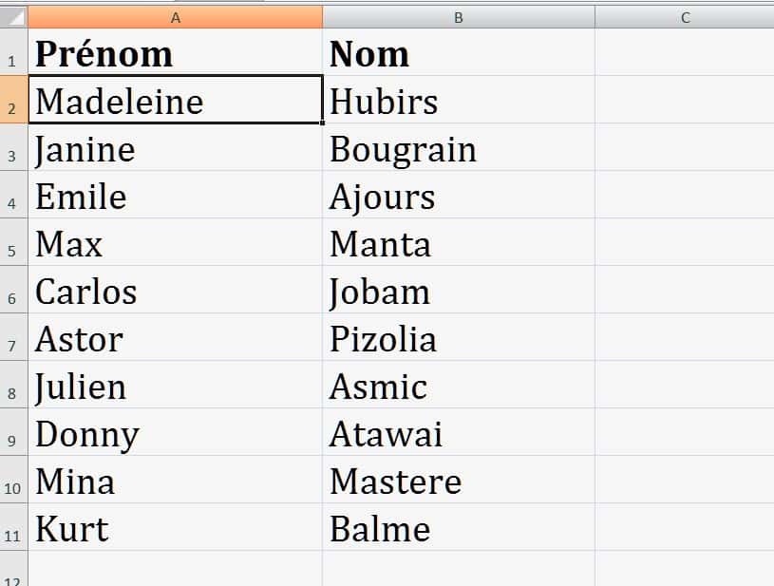Click the empty cell in column C row 2
The image size is (774, 586).
pyautogui.click(x=684, y=101)
